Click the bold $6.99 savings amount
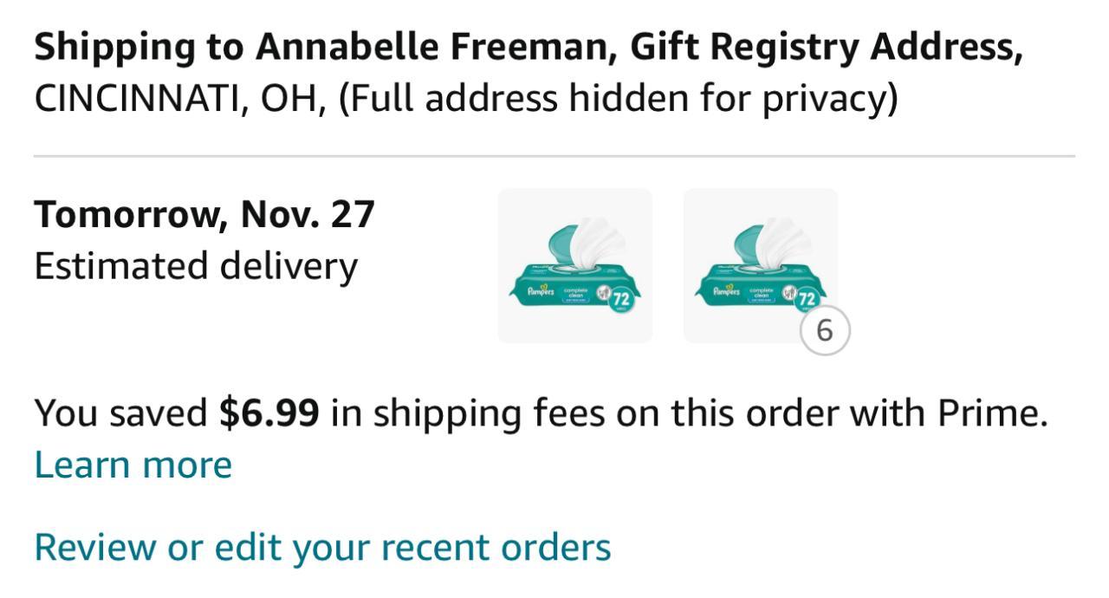 [x=269, y=413]
